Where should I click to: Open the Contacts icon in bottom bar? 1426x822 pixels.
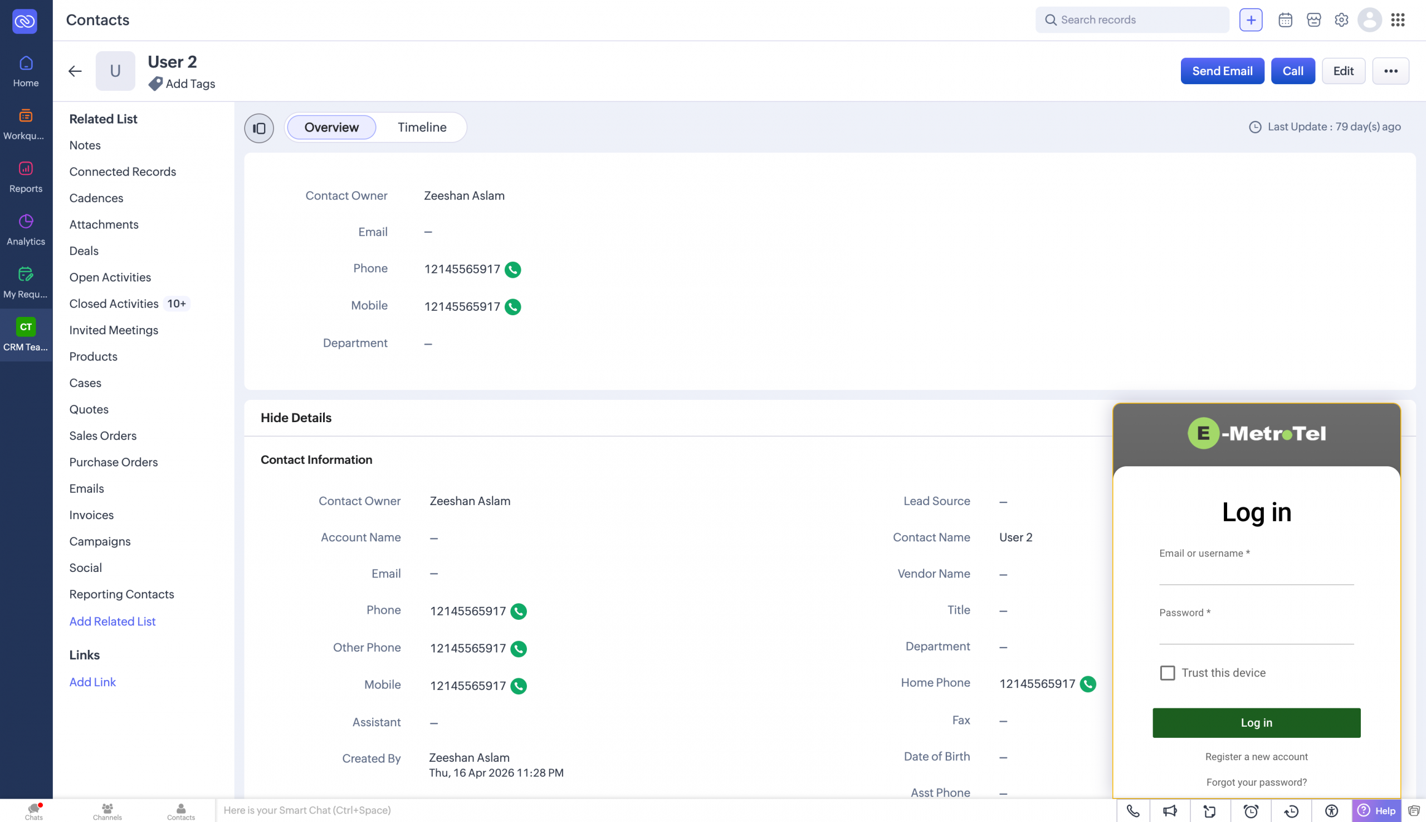180,811
